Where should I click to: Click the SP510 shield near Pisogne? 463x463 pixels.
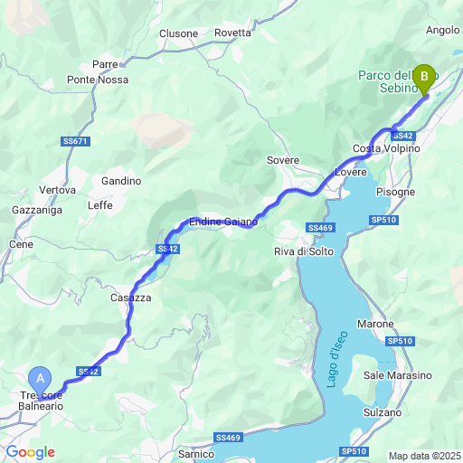click(x=383, y=220)
